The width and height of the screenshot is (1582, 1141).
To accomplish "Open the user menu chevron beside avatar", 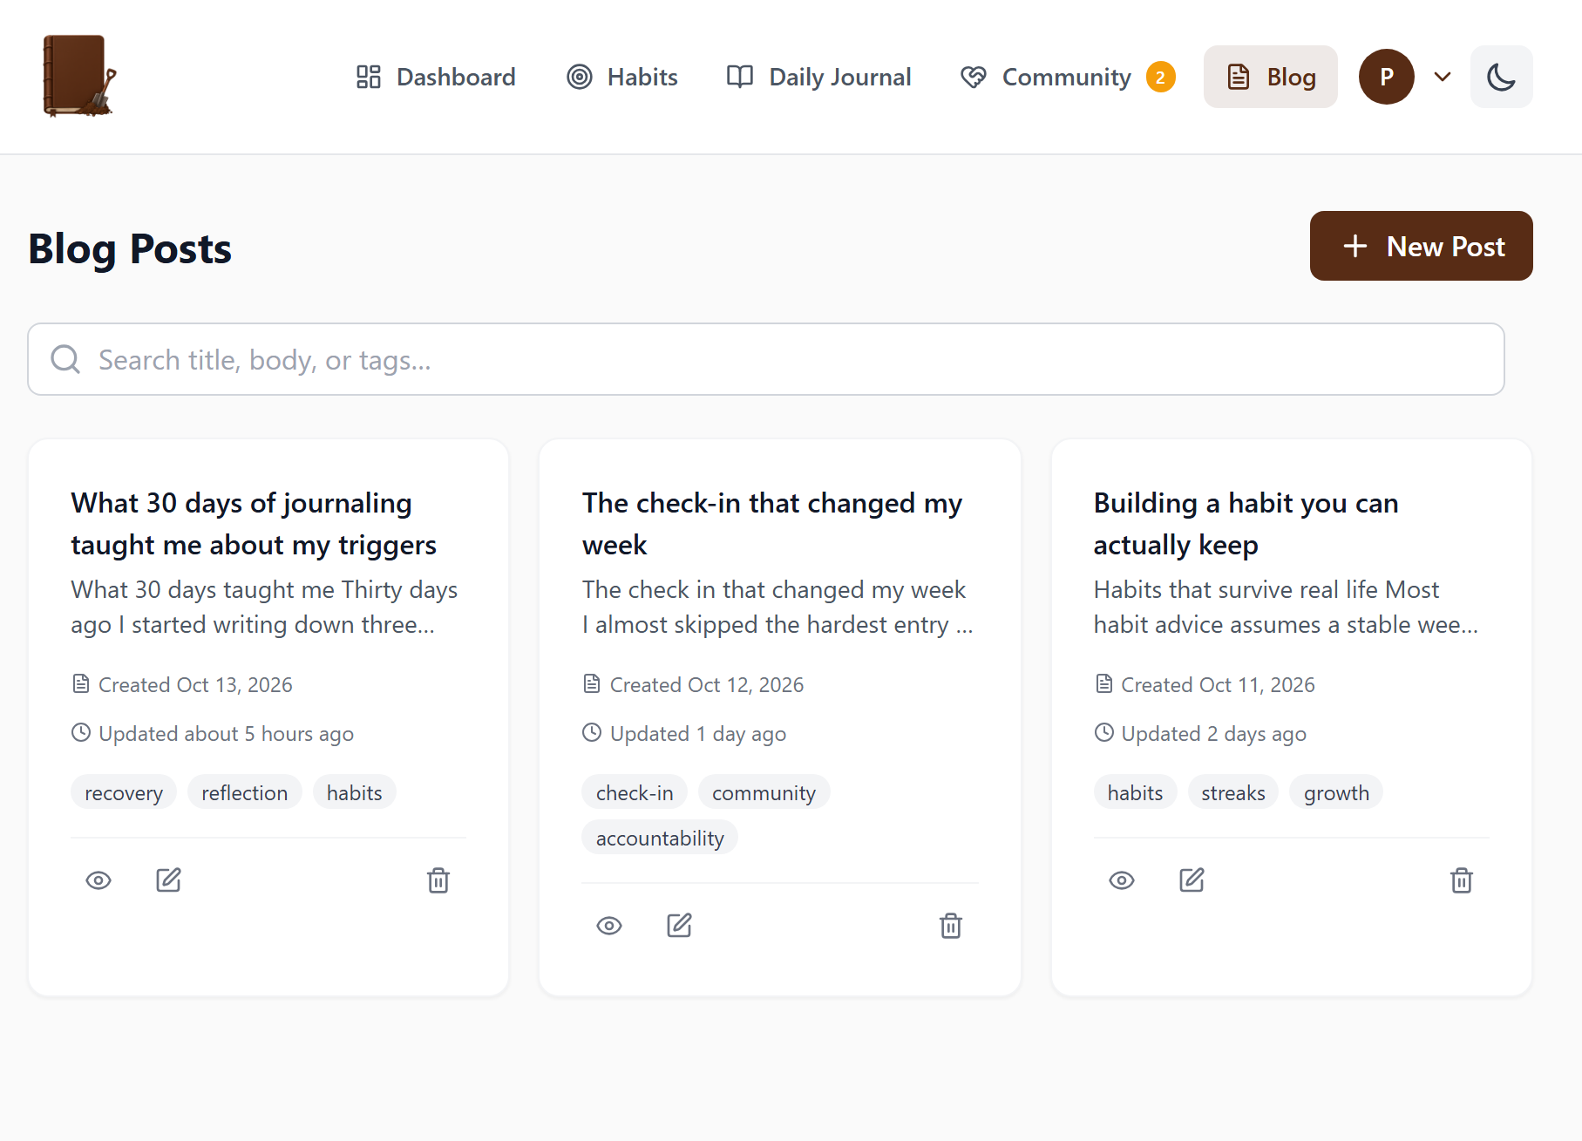I will click(1443, 77).
